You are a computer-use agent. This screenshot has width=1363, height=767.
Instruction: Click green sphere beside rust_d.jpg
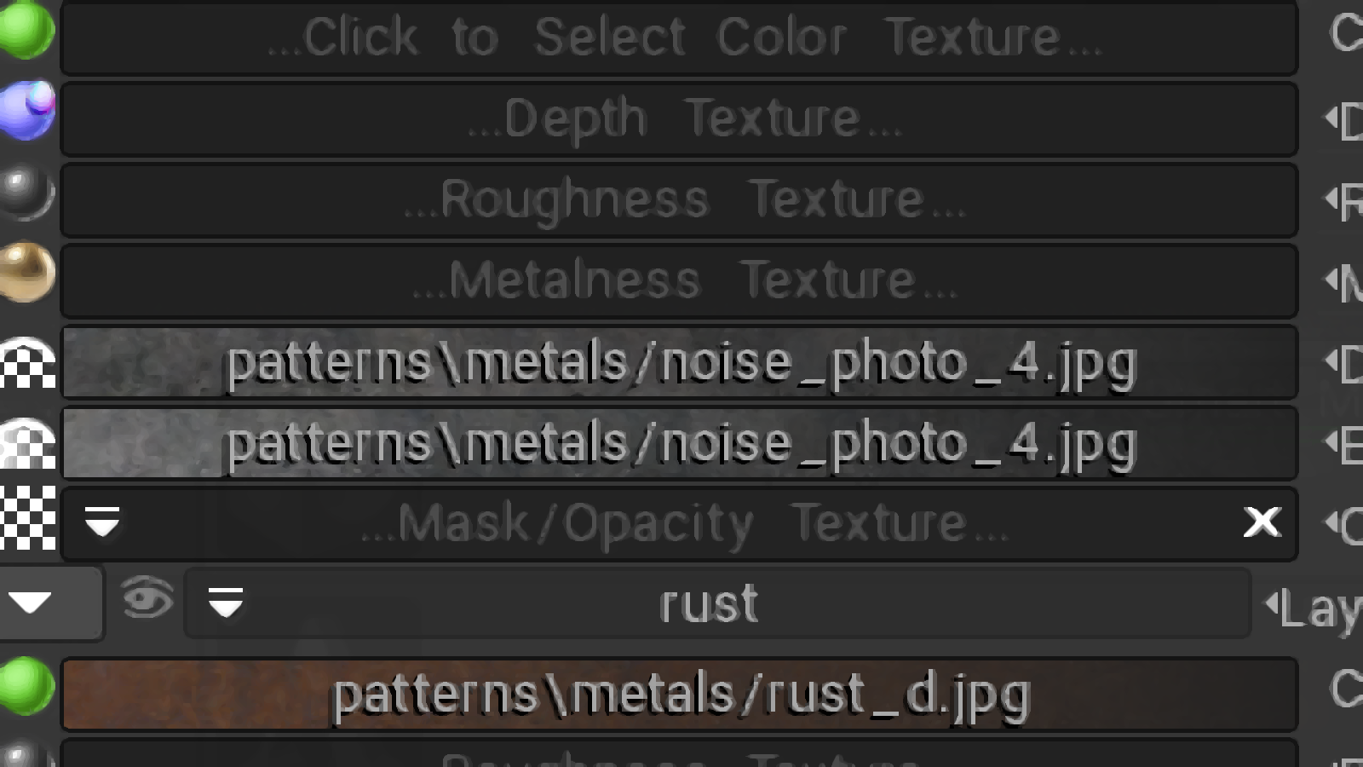26,686
